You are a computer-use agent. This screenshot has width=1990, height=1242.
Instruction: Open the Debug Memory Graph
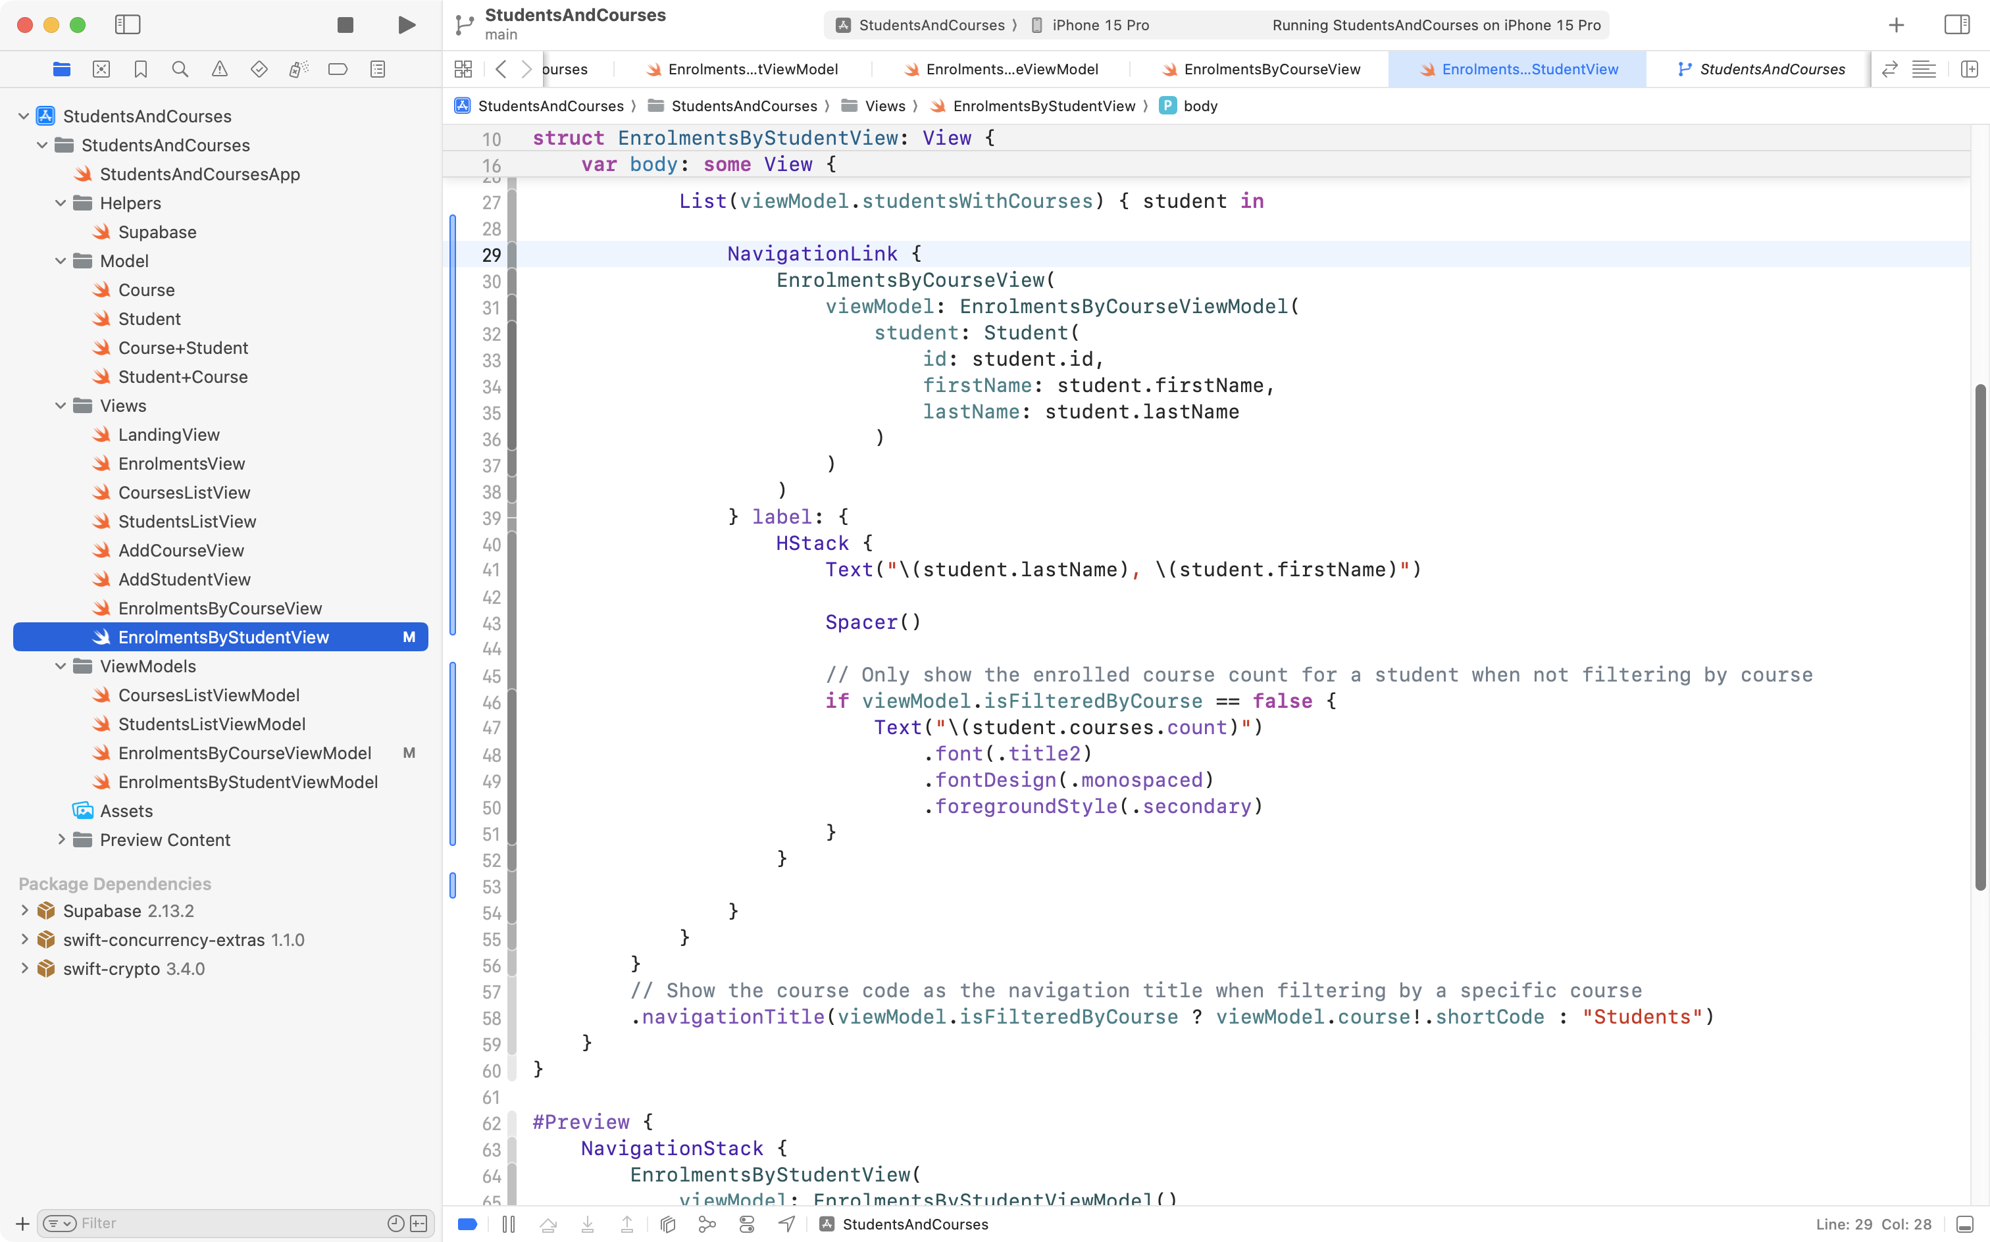(707, 1224)
